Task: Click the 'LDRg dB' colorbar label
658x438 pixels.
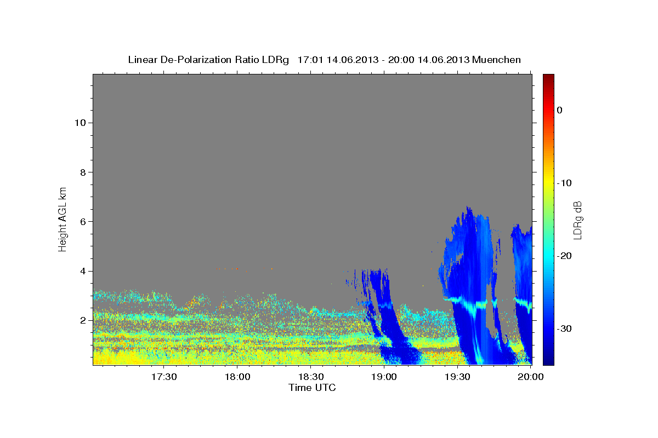Action: [x=577, y=220]
